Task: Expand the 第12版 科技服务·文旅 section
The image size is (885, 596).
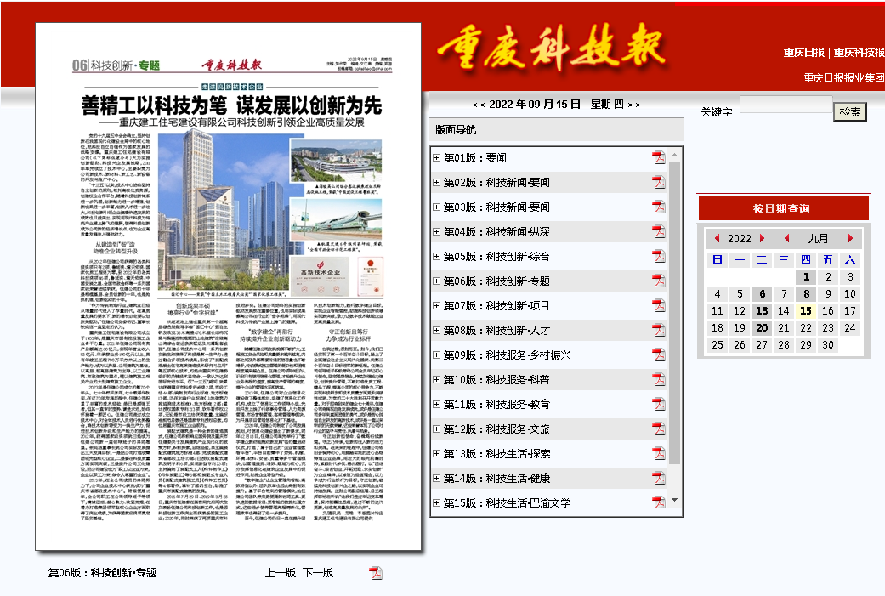Action: point(436,429)
